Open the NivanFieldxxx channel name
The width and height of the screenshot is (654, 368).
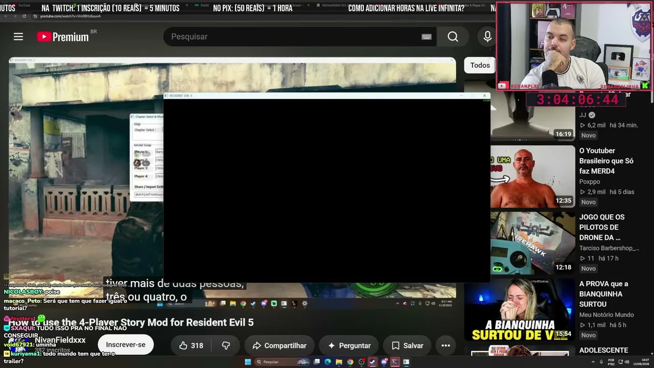(x=60, y=340)
